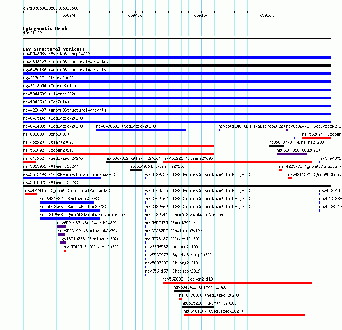Click esv3309567 pilot project label
Screen dimensions: 342x330
pos(198,199)
